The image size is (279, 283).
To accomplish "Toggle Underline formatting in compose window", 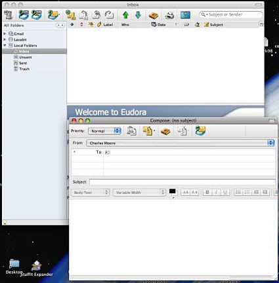I will coord(225,192).
